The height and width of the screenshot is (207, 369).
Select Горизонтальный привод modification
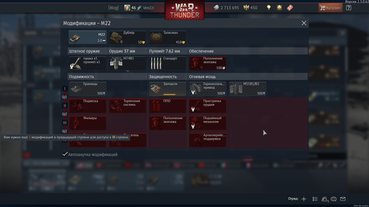tap(208, 89)
